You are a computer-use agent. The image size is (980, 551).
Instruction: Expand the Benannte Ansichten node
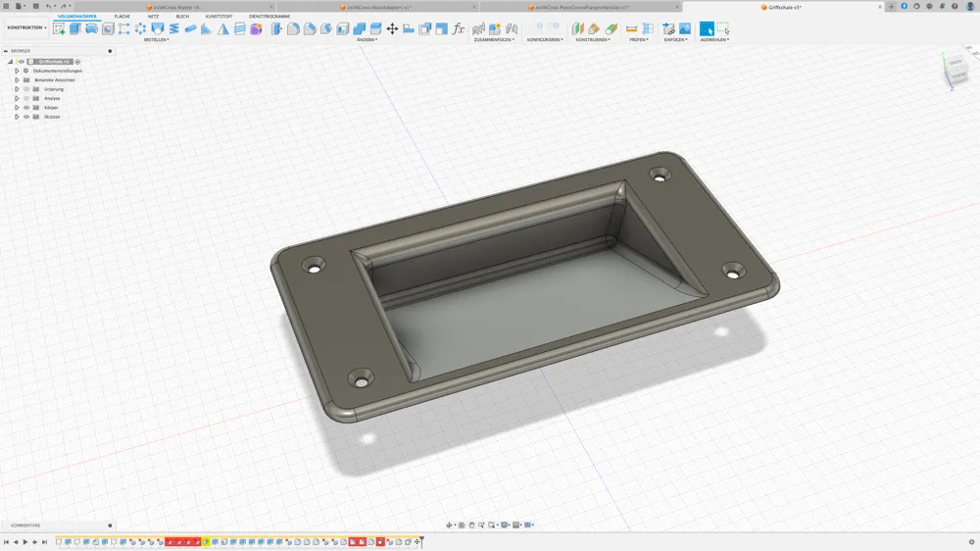[x=17, y=80]
